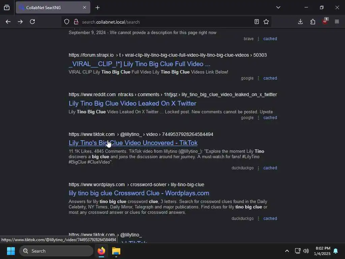This screenshot has width=345, height=259.
Task: Open Wordplays crossword clue result
Action: (139, 193)
